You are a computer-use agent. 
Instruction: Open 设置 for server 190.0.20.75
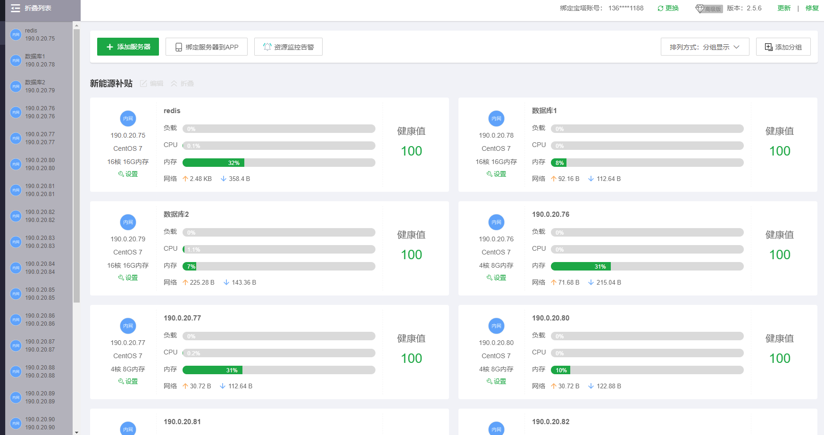point(128,174)
